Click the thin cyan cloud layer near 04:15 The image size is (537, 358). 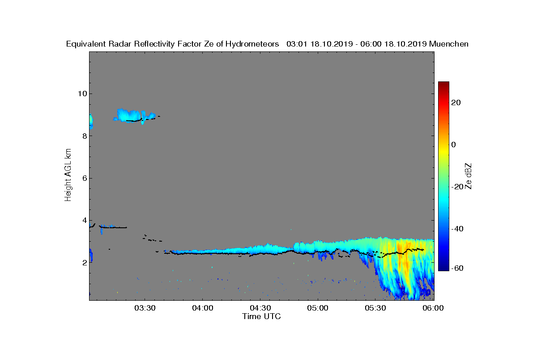click(x=231, y=251)
